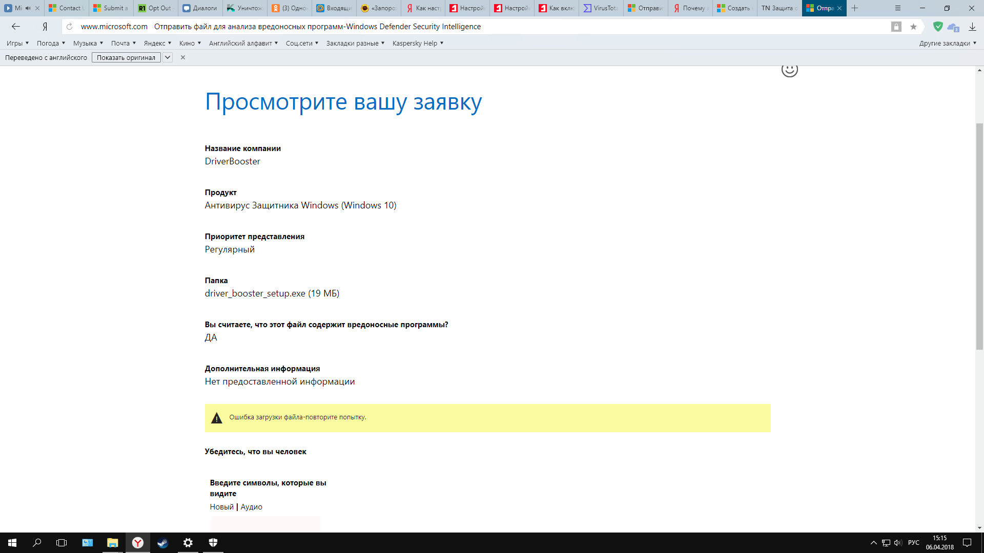The width and height of the screenshot is (984, 553).
Task: Switch to the TN Защита tab
Action: pyautogui.click(x=780, y=8)
